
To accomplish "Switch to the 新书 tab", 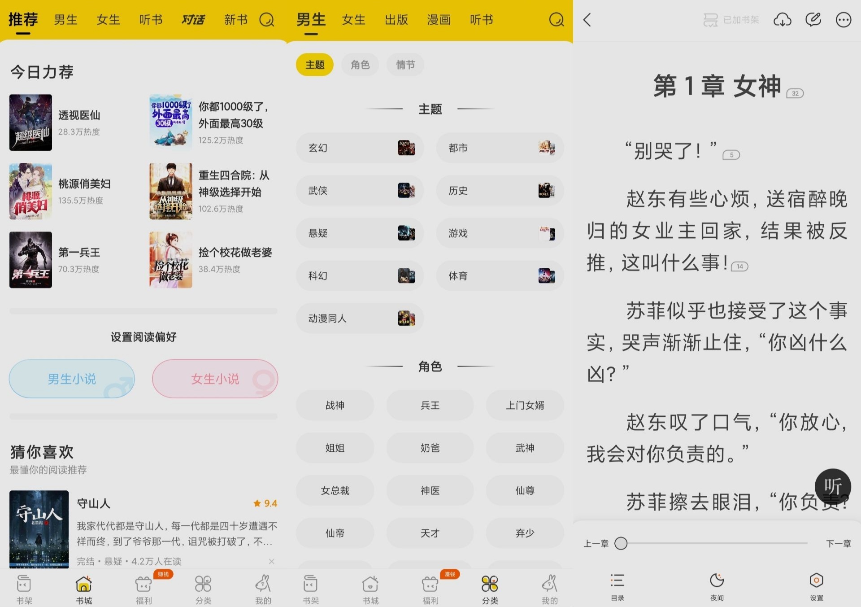I will click(235, 20).
